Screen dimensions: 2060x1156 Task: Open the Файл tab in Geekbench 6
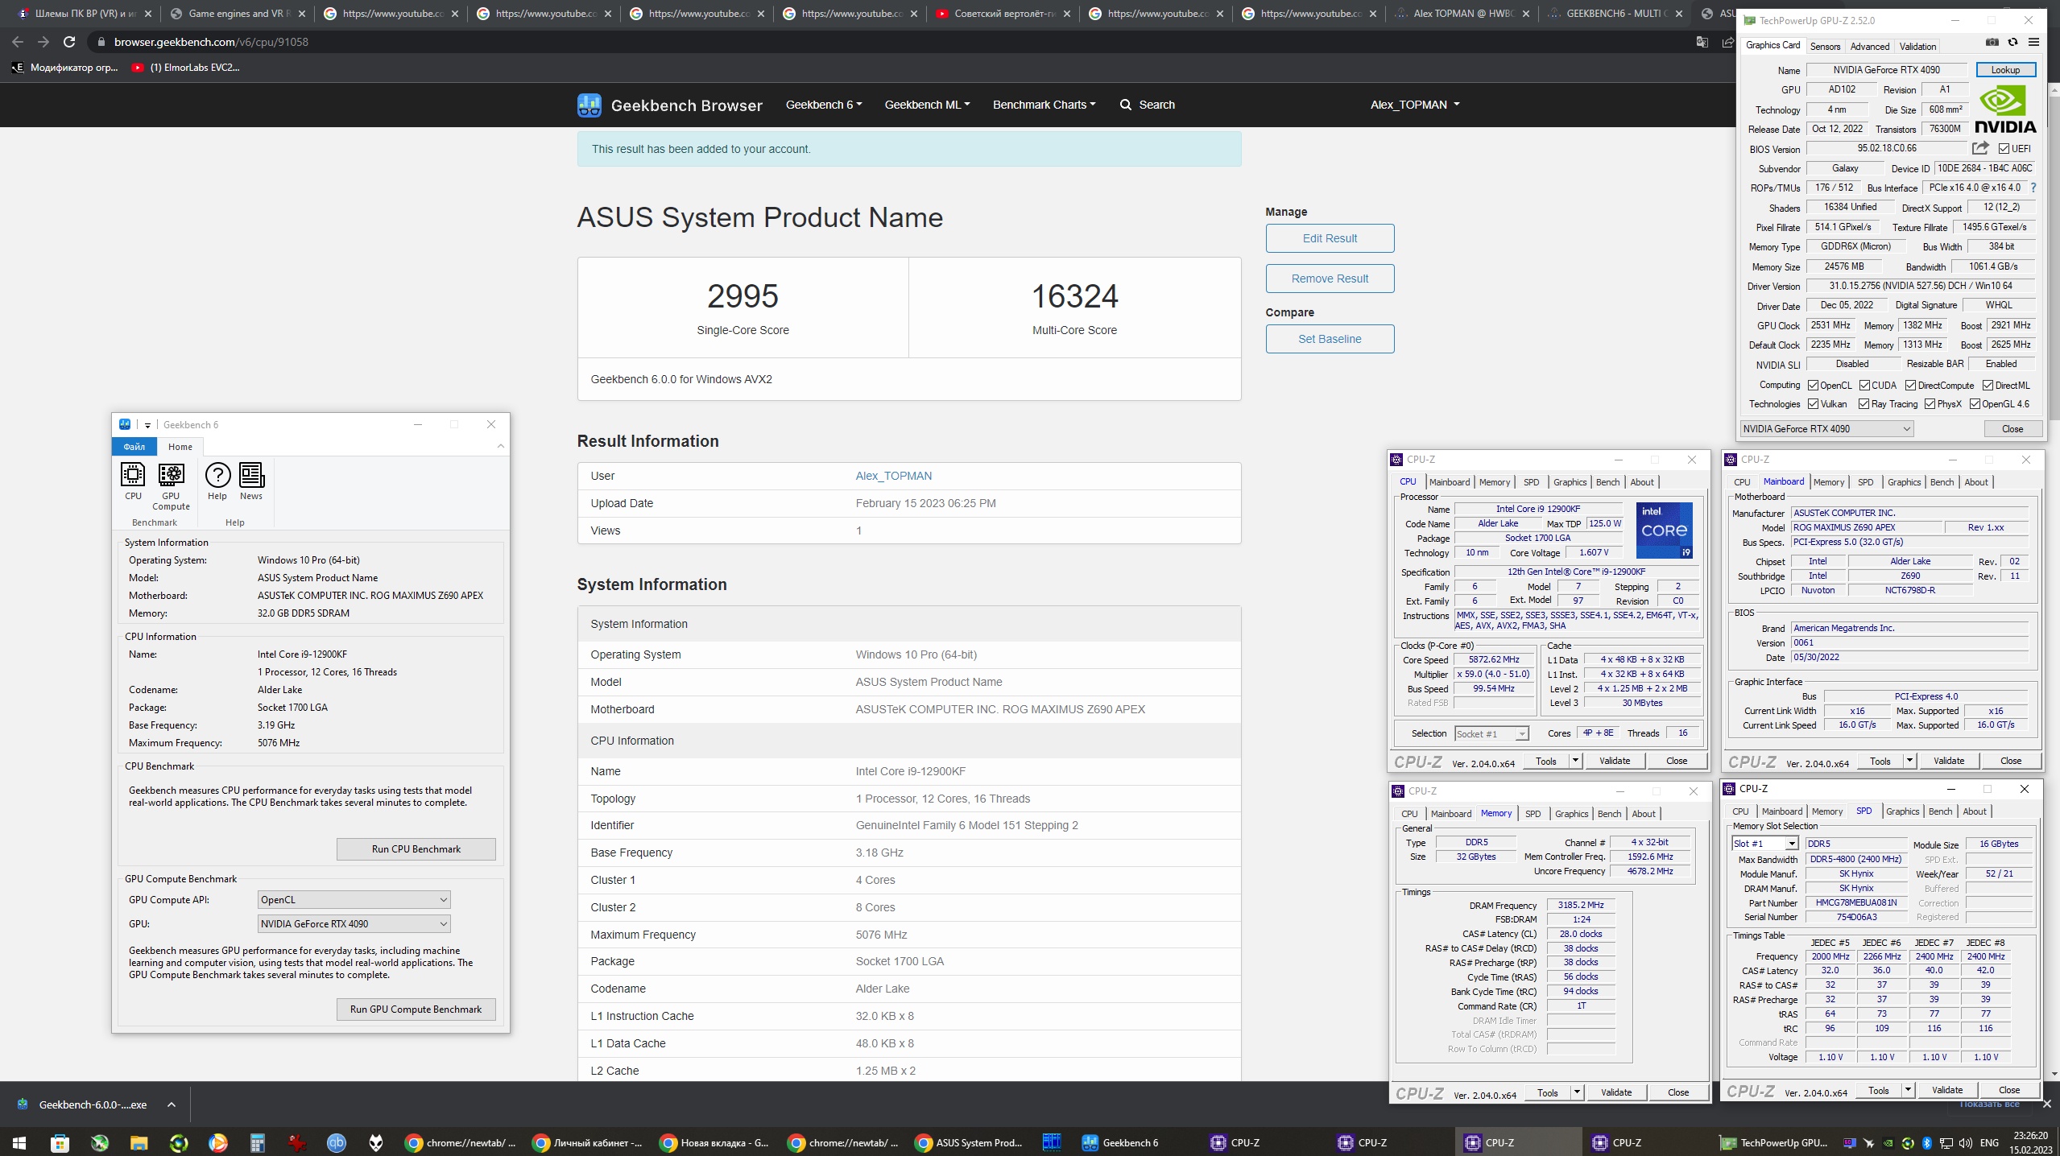tap(134, 447)
